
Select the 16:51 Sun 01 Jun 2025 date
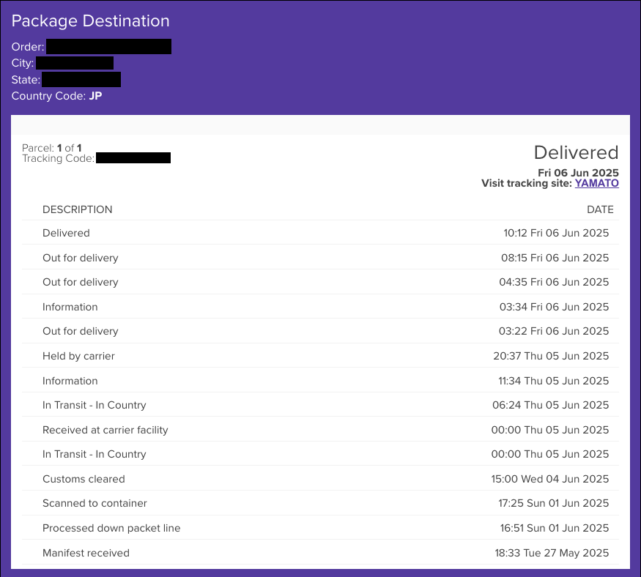click(555, 528)
